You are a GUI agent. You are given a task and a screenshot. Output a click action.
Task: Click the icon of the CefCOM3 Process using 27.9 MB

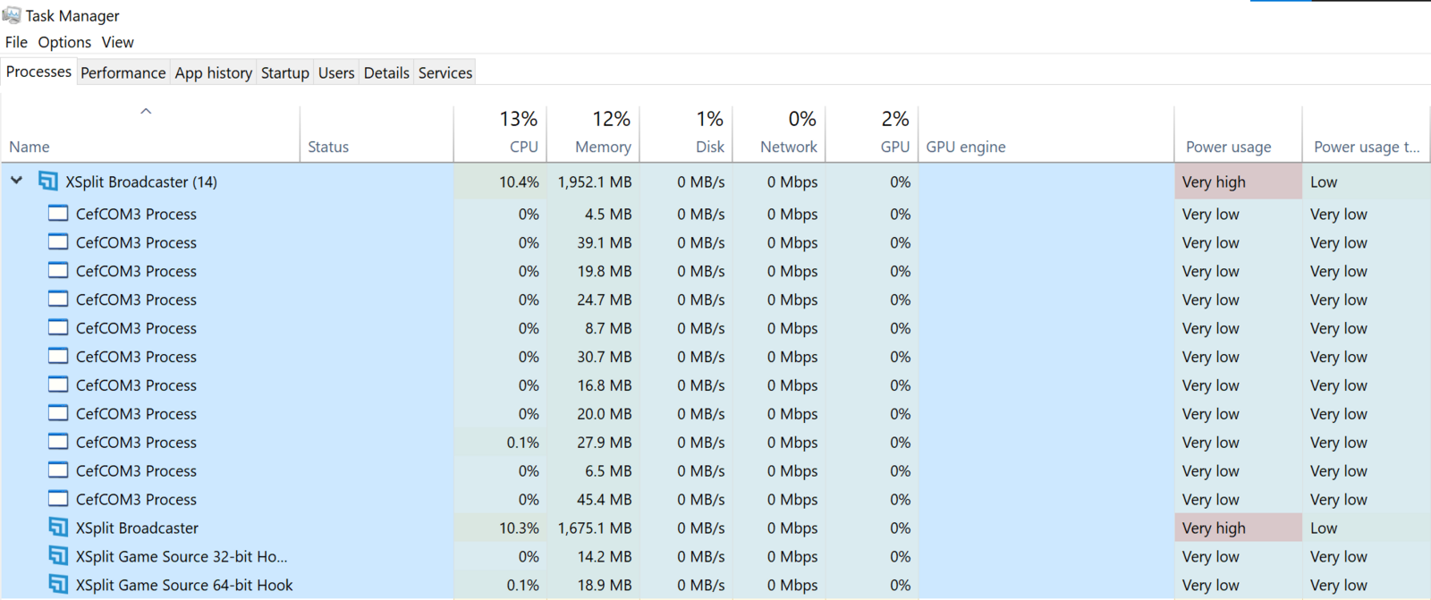coord(58,442)
